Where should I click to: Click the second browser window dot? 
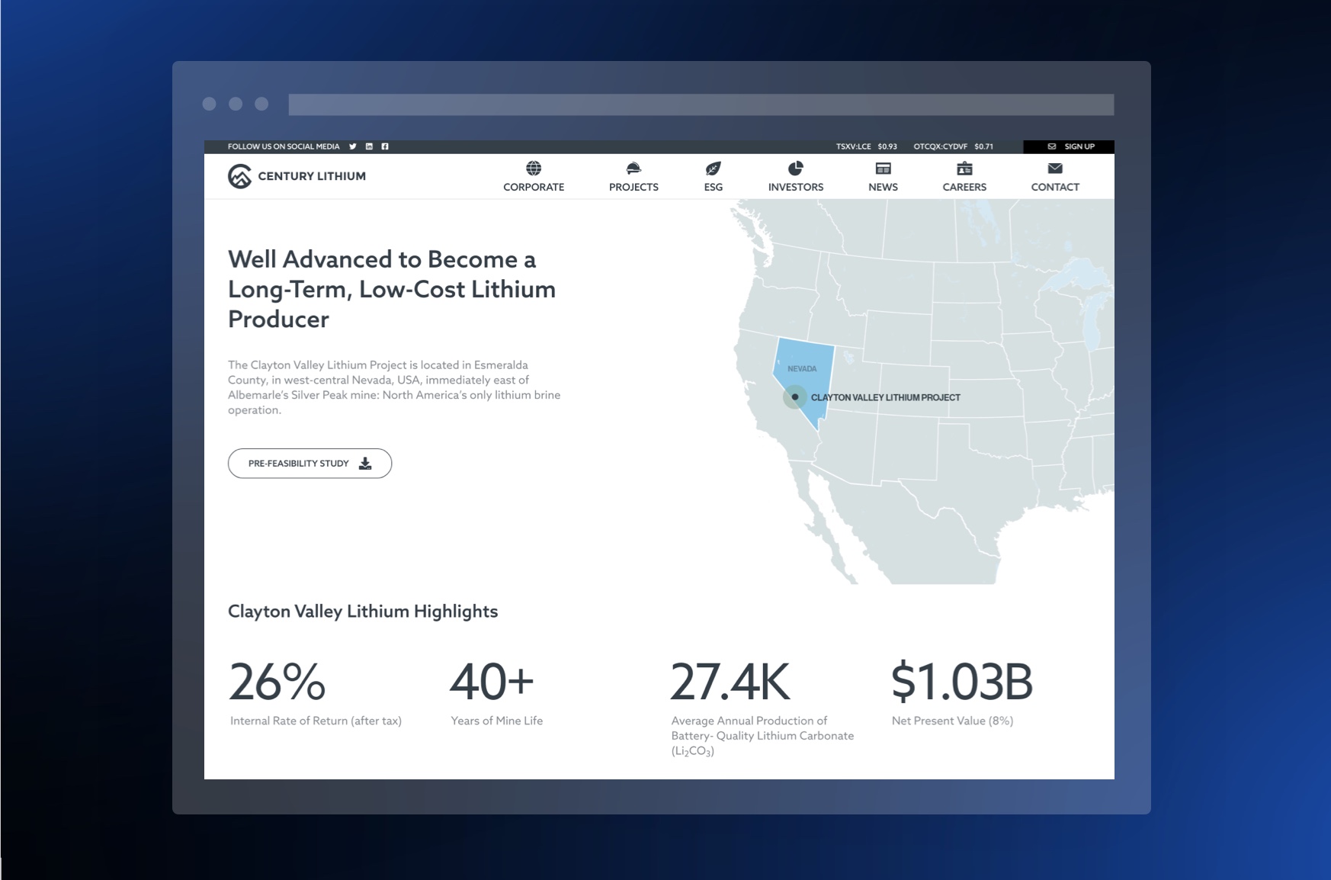click(236, 104)
